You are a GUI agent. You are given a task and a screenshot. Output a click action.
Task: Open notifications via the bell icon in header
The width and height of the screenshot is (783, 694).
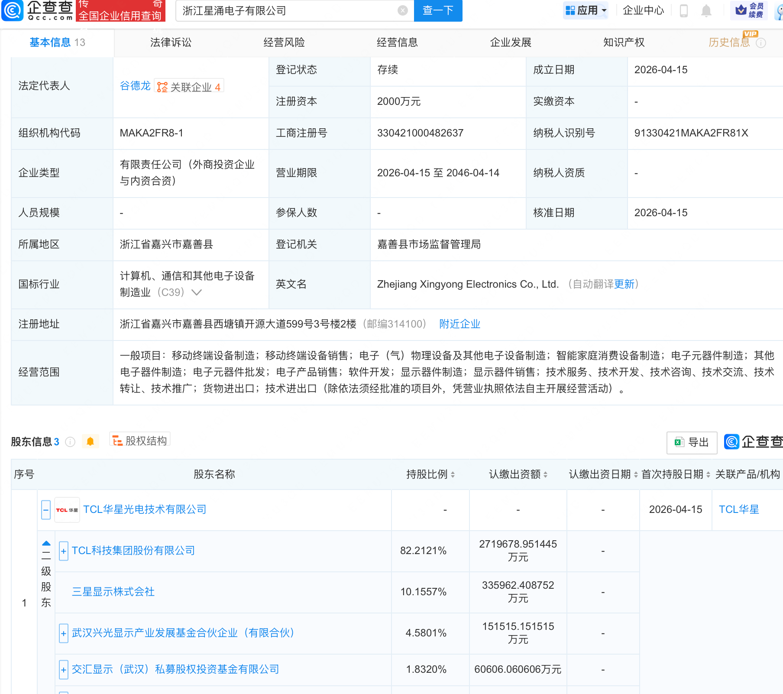tap(706, 11)
